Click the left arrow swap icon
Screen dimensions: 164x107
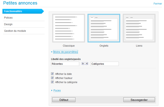point(83,64)
